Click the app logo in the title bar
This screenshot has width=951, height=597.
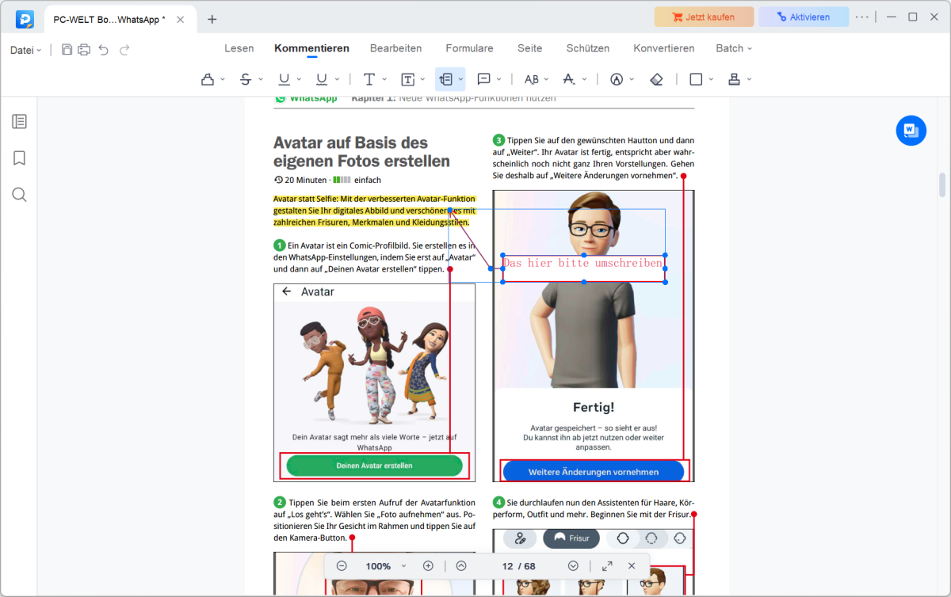25,18
